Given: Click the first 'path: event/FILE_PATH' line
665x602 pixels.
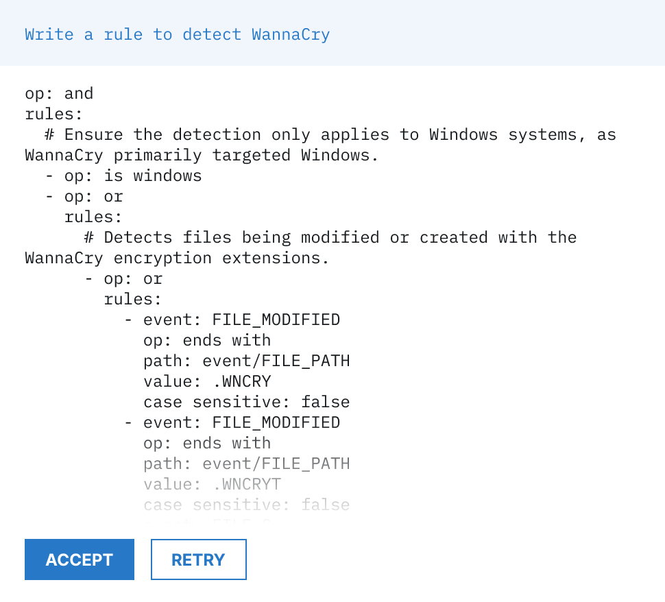Looking at the screenshot, I should pos(246,361).
